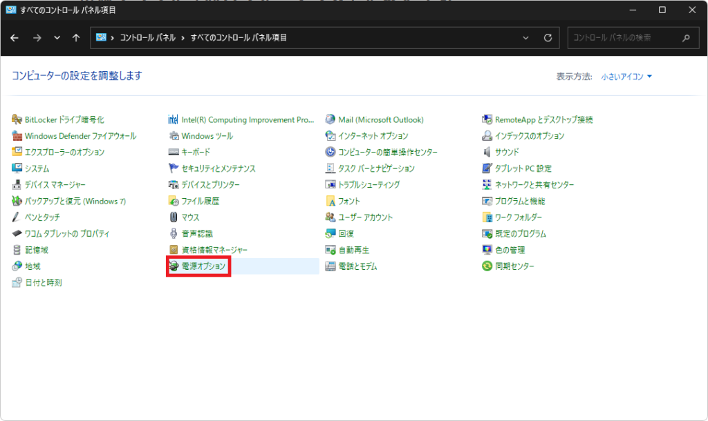Click the Windows Defender ファイアウォール icon

(x=17, y=136)
